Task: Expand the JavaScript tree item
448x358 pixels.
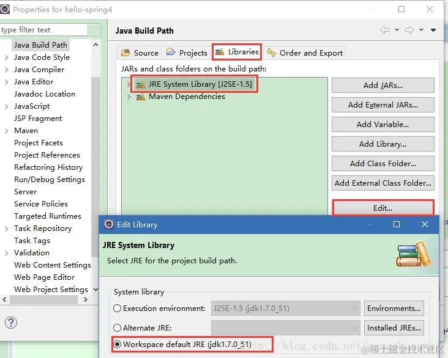Action: coord(7,106)
